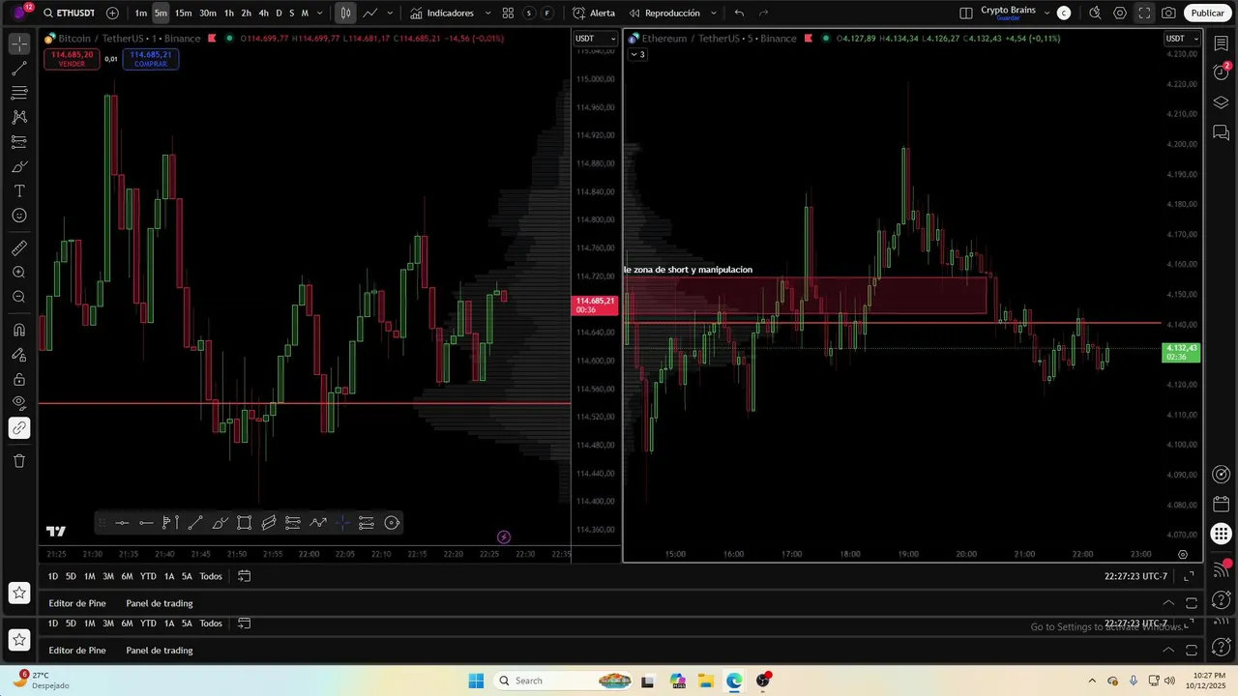The width and height of the screenshot is (1238, 696).
Task: Open USDT currency dropdown on Bitcoin chart
Action: coord(594,39)
